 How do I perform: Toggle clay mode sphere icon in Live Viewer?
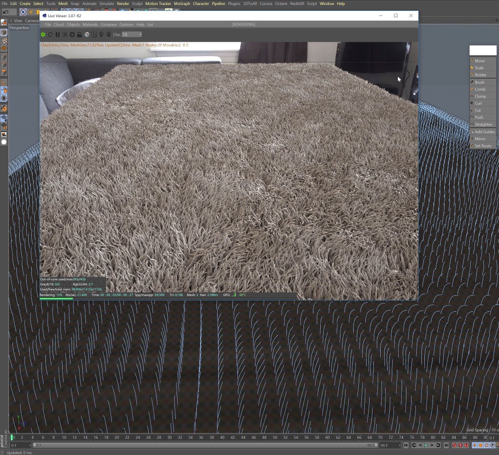[x=87, y=34]
